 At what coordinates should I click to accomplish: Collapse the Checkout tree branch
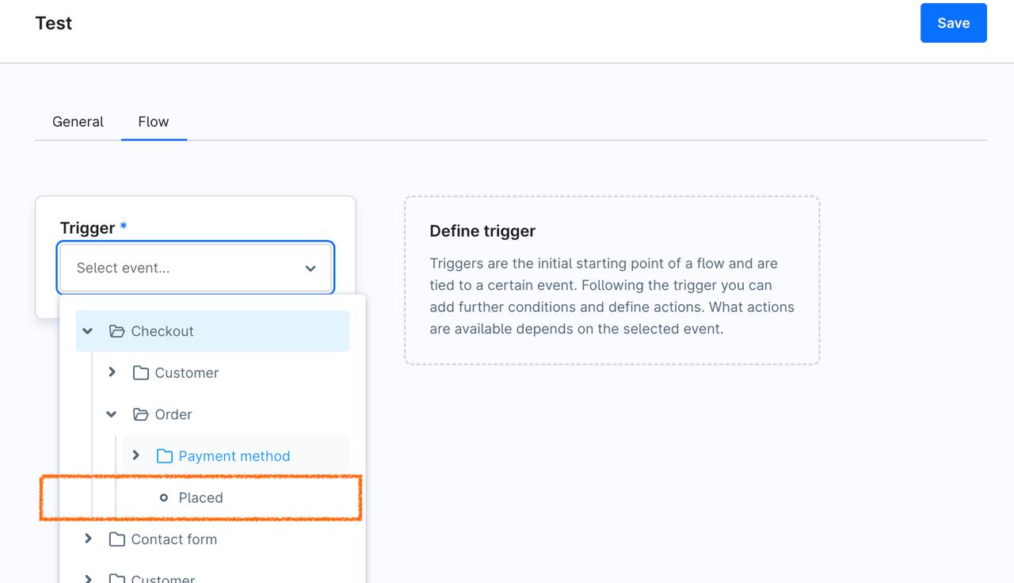click(87, 331)
